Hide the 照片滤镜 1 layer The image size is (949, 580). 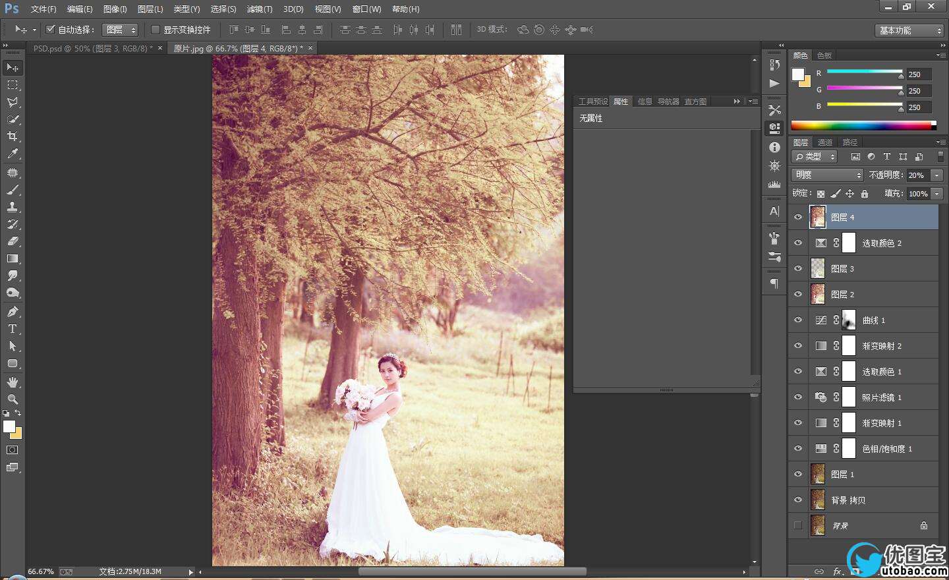pyautogui.click(x=798, y=397)
